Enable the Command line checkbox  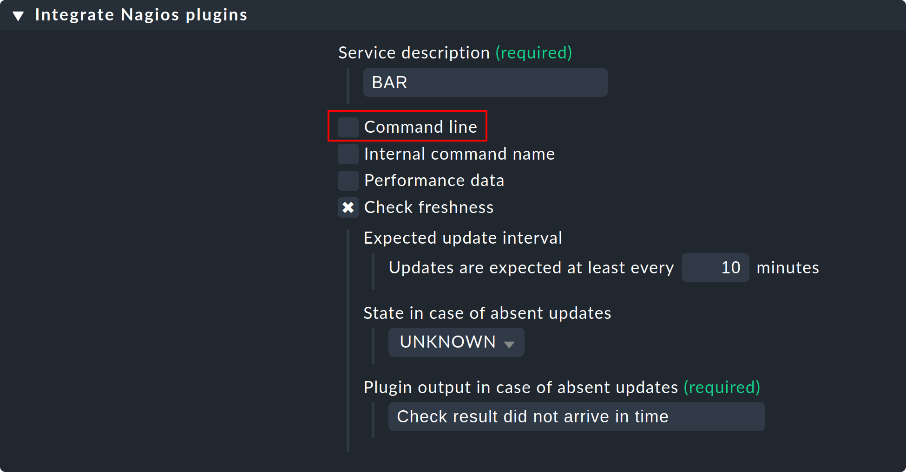pyautogui.click(x=348, y=126)
